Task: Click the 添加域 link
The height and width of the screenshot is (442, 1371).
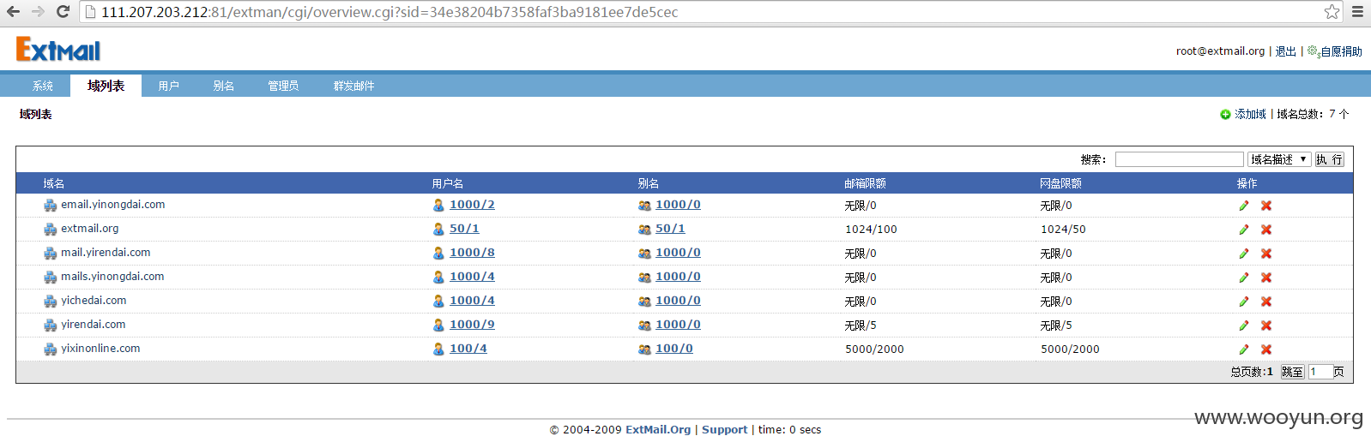Action: click(x=1250, y=114)
